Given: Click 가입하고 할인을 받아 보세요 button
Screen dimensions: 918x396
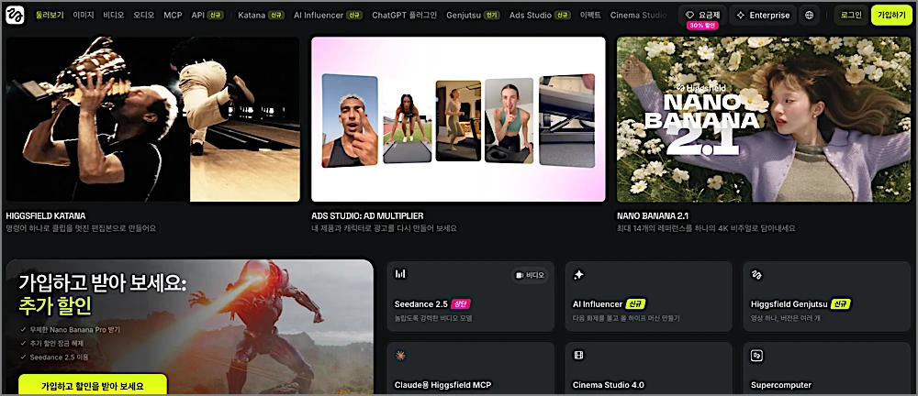Looking at the screenshot, I should pos(93,386).
